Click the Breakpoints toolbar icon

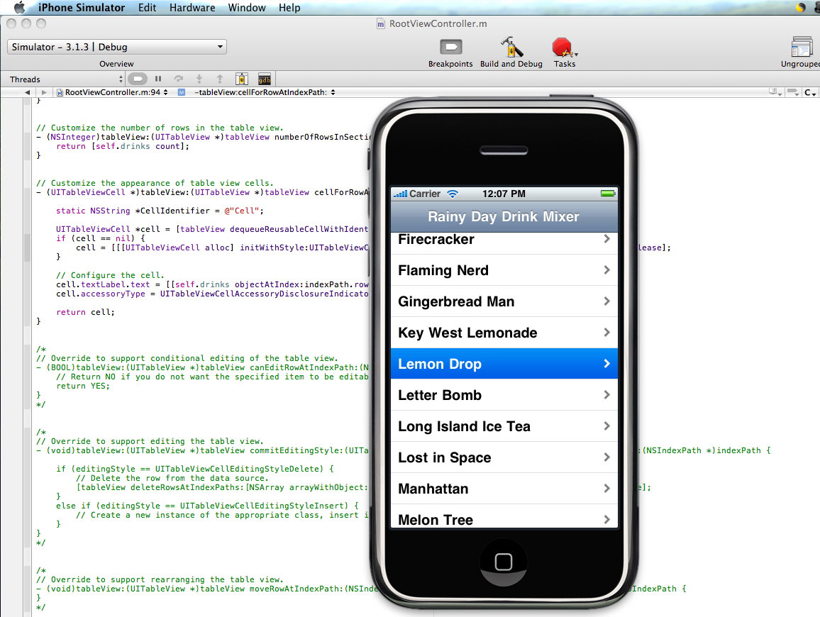coord(451,47)
